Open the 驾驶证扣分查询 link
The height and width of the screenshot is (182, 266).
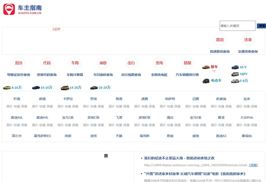tap(19, 75)
